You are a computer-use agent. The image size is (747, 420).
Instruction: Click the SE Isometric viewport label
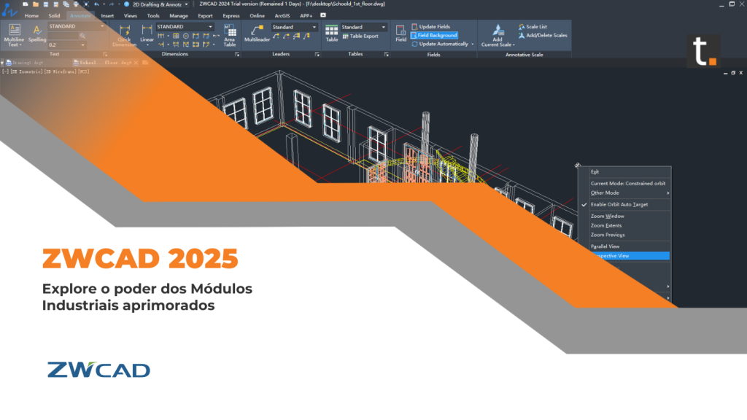[x=28, y=72]
